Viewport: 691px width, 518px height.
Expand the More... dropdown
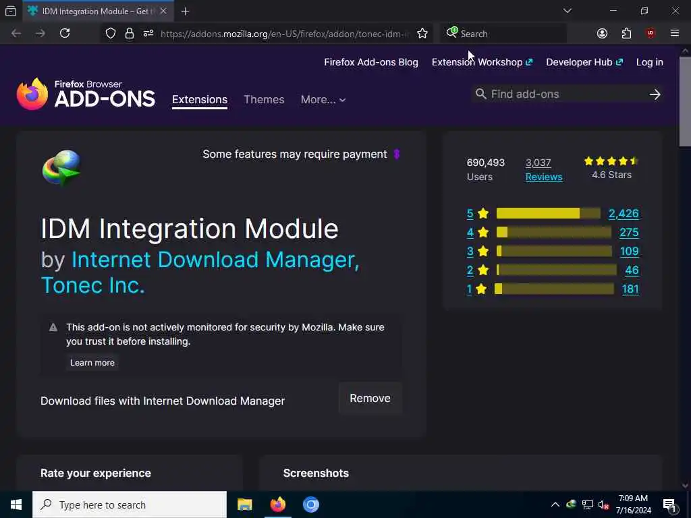(323, 100)
